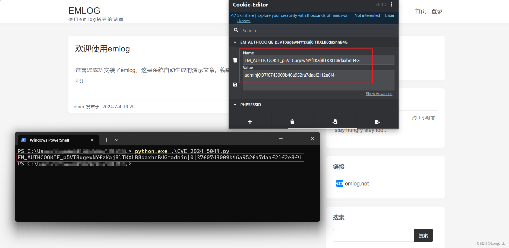Close the Windows PowerShell tab
The width and height of the screenshot is (509, 248).
coord(92,140)
